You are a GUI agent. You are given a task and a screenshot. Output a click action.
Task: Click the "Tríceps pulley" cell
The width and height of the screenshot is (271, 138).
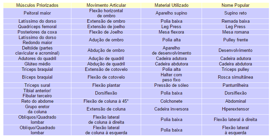click(235, 69)
